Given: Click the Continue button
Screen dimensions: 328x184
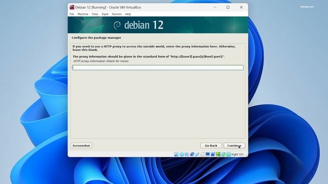Looking at the screenshot, I should (x=234, y=145).
